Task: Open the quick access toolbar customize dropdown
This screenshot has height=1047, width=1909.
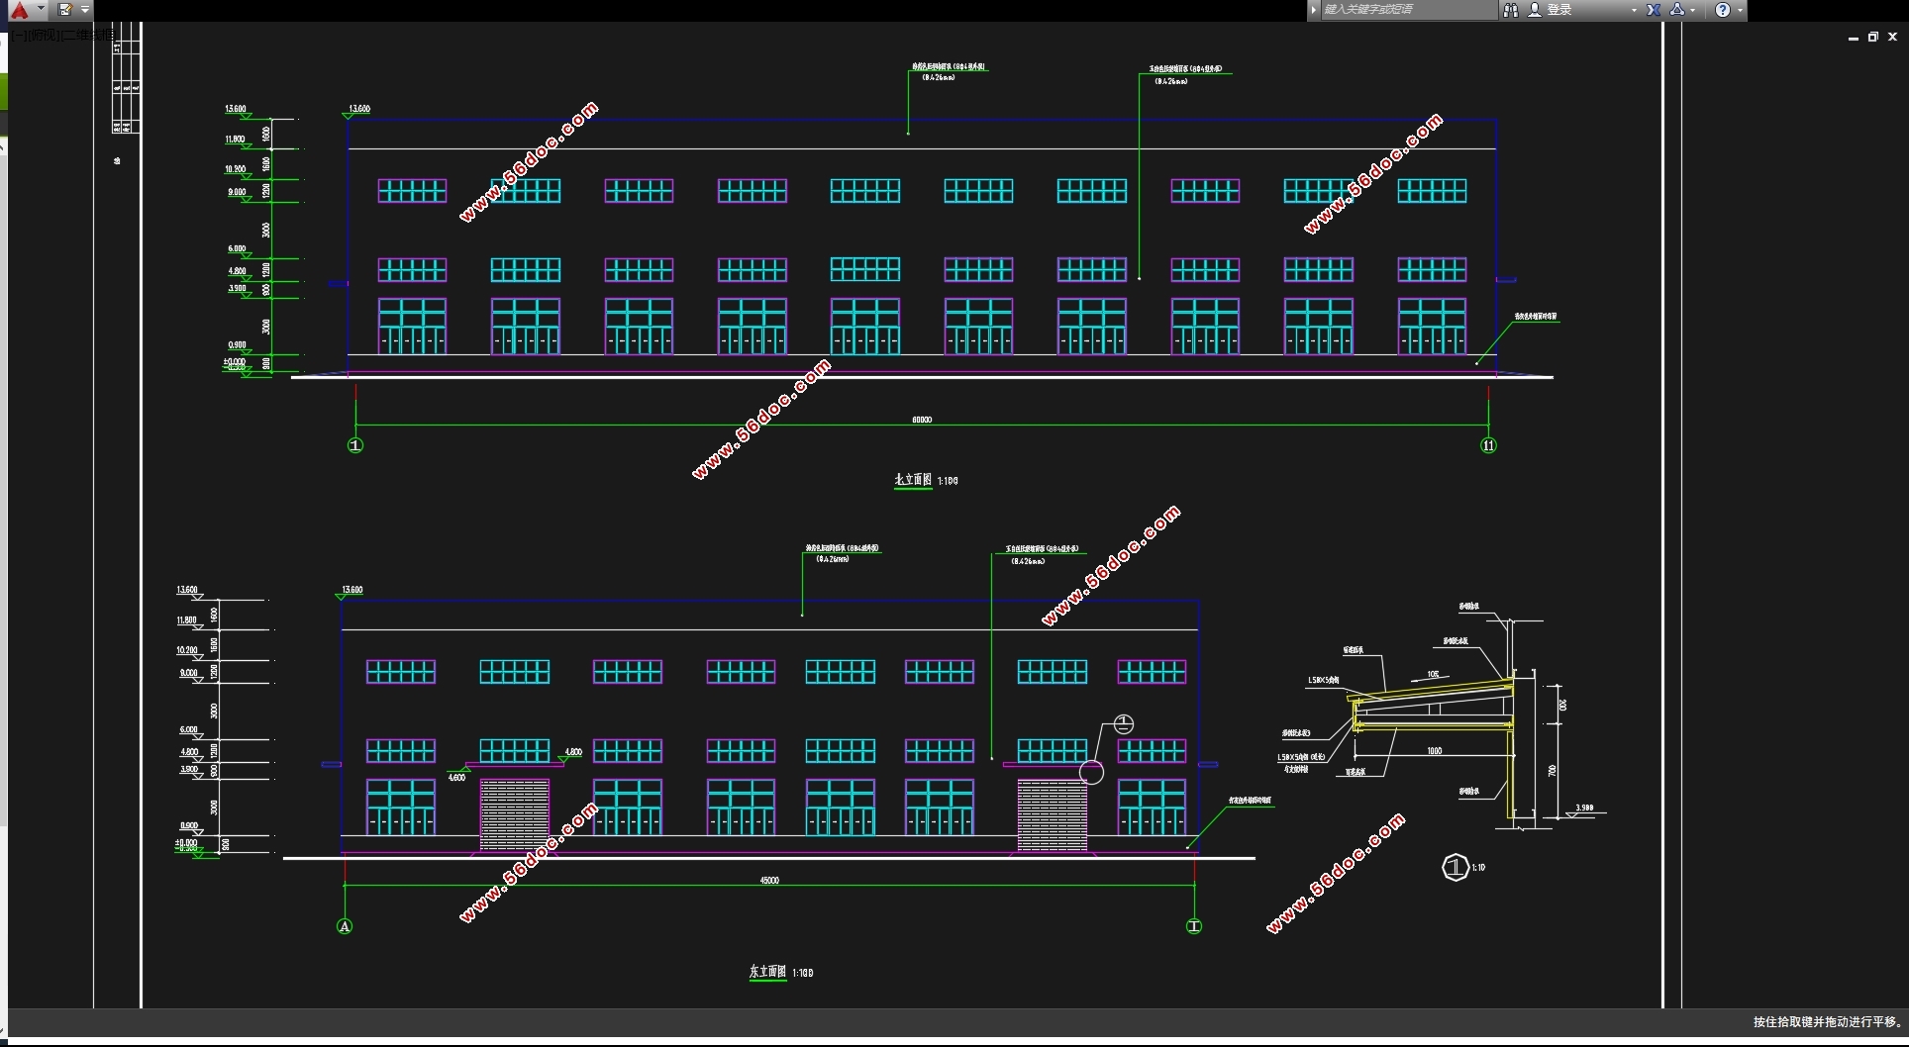Action: (85, 10)
